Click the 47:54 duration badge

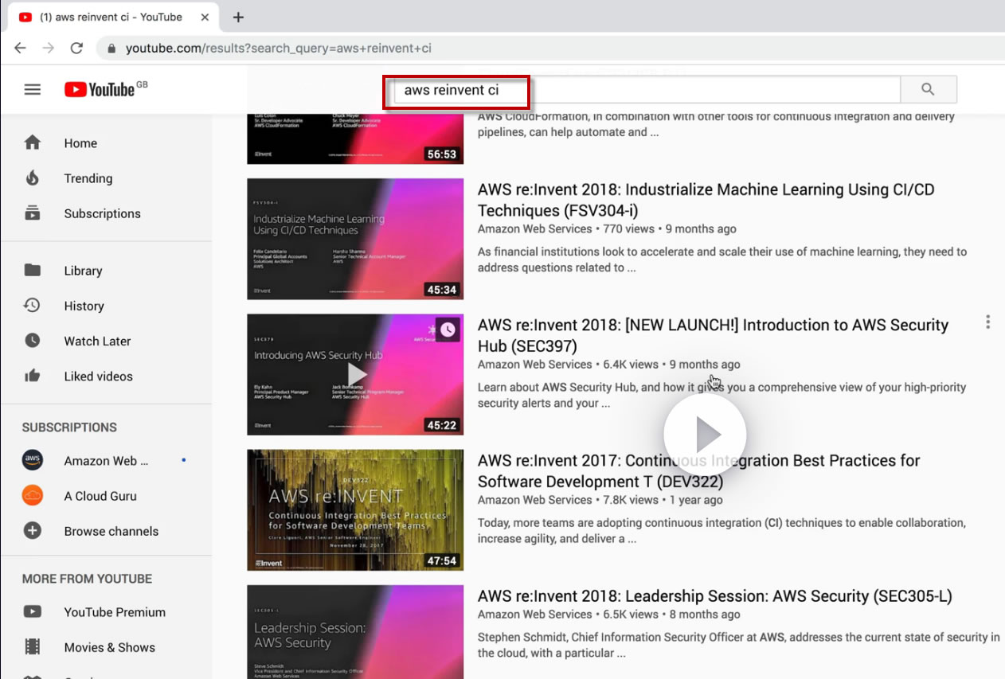(441, 561)
